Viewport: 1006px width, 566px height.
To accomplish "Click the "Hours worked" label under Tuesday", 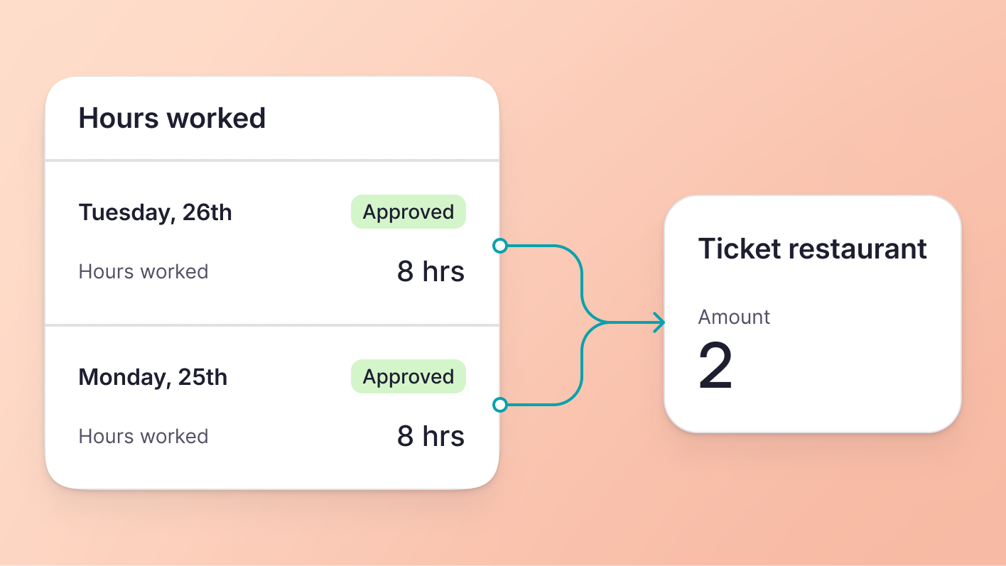I will [143, 272].
